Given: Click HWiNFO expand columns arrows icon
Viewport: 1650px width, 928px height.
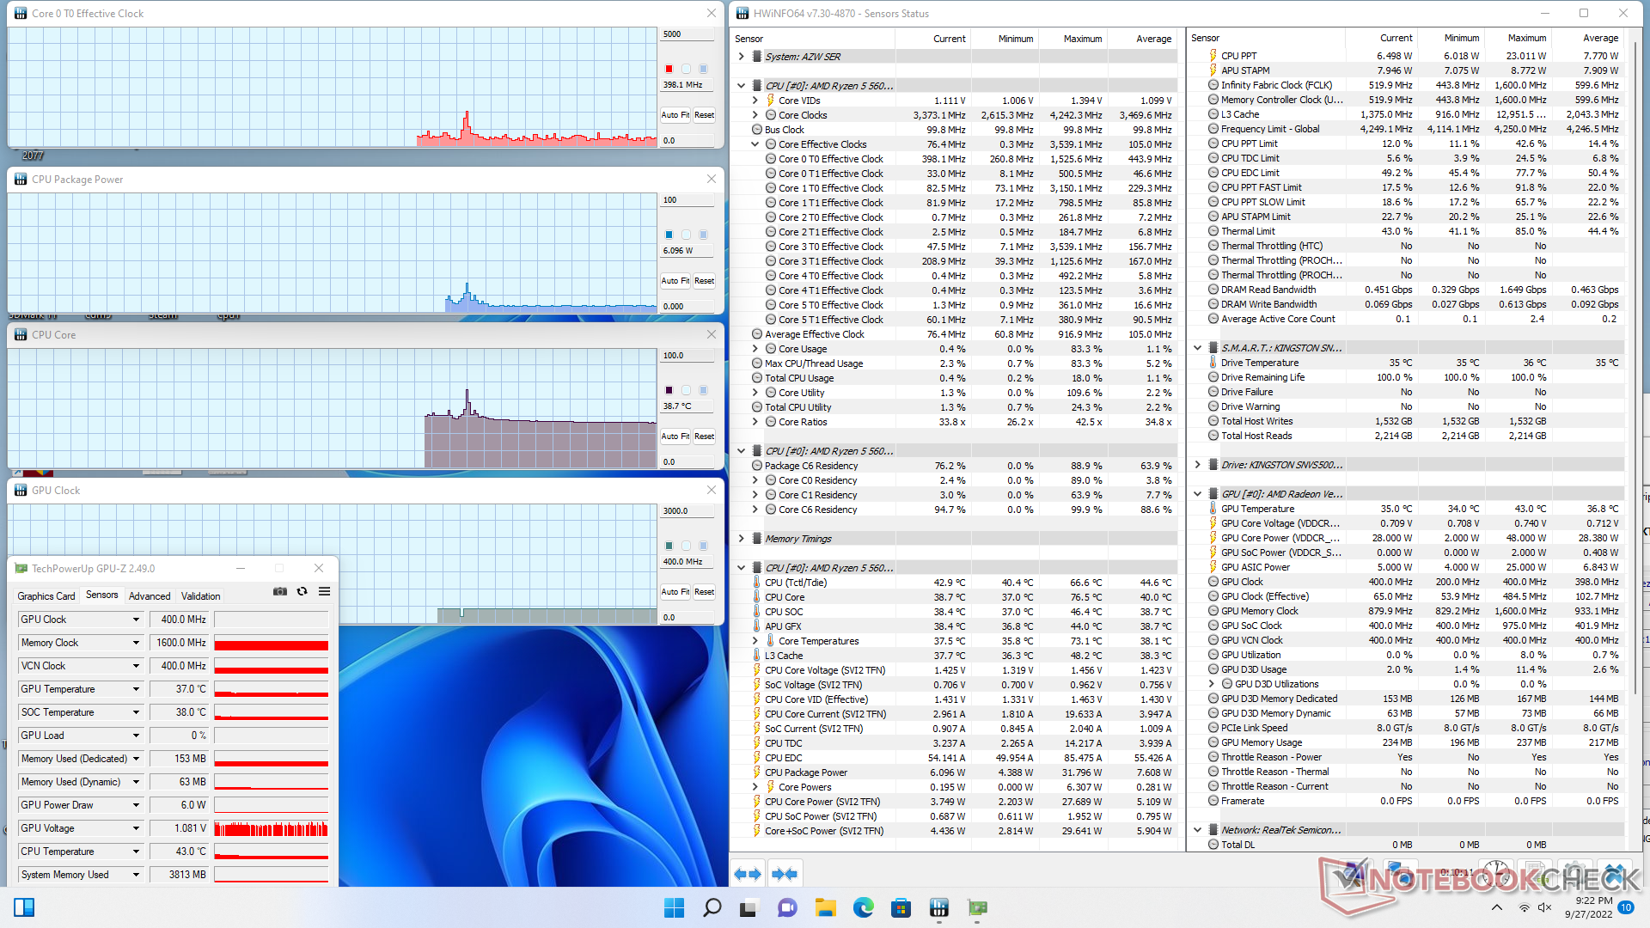Looking at the screenshot, I should pyautogui.click(x=747, y=874).
